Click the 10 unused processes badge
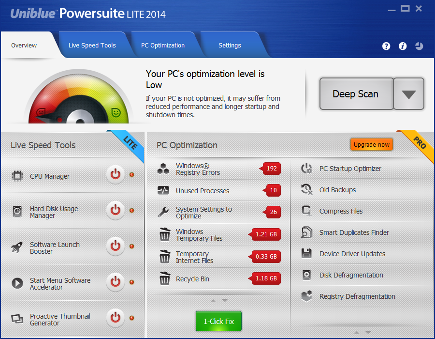The width and height of the screenshot is (435, 339). click(272, 190)
